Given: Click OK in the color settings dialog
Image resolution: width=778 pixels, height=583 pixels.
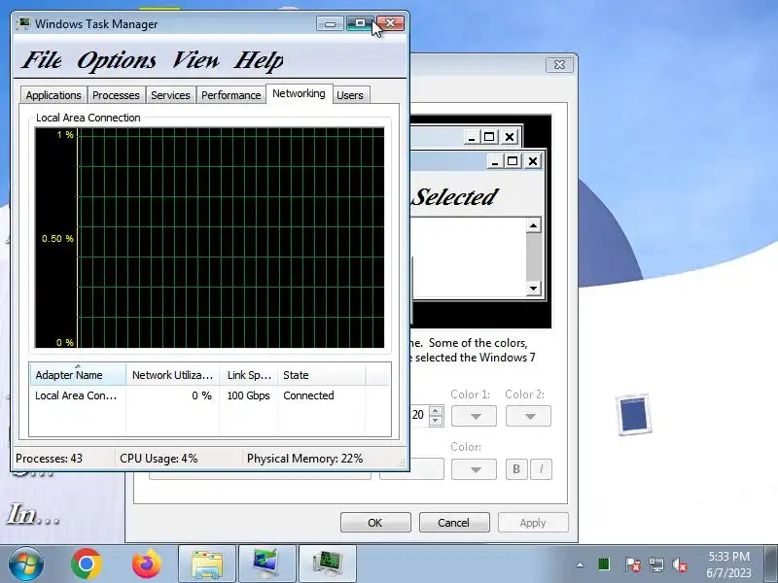Looking at the screenshot, I should click(x=375, y=523).
